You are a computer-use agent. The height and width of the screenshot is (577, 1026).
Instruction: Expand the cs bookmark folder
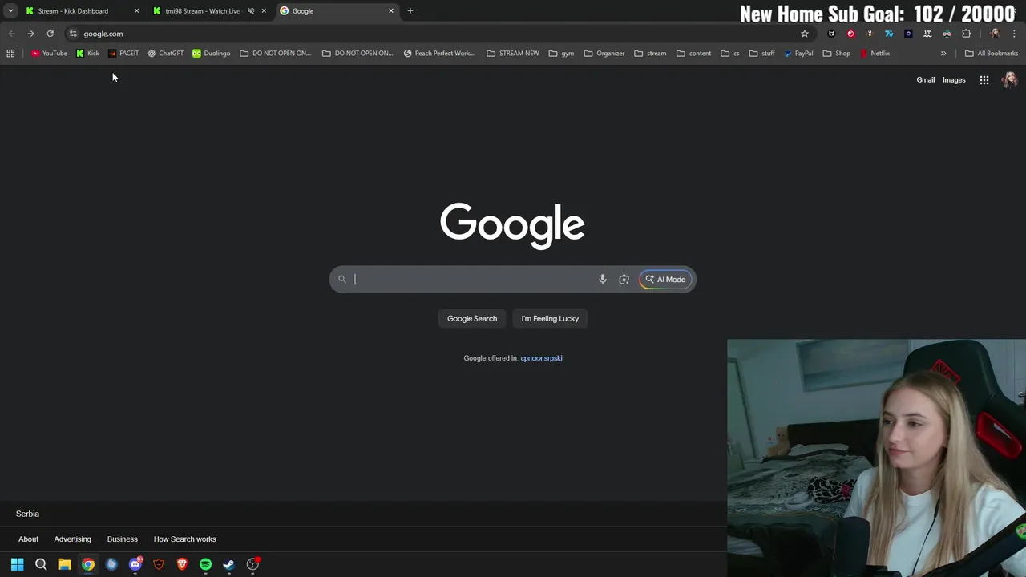point(730,53)
